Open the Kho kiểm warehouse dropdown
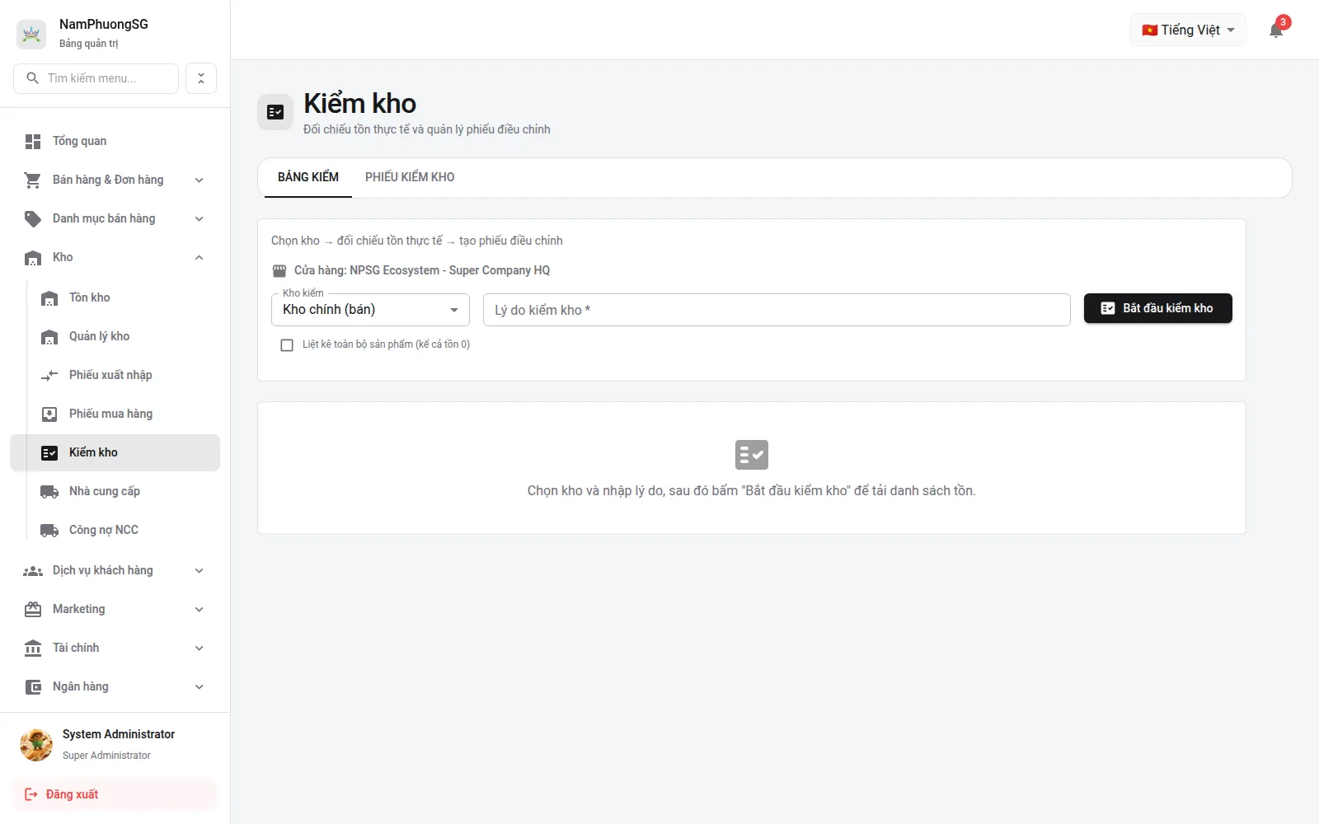Image resolution: width=1319 pixels, height=824 pixels. pyautogui.click(x=370, y=310)
